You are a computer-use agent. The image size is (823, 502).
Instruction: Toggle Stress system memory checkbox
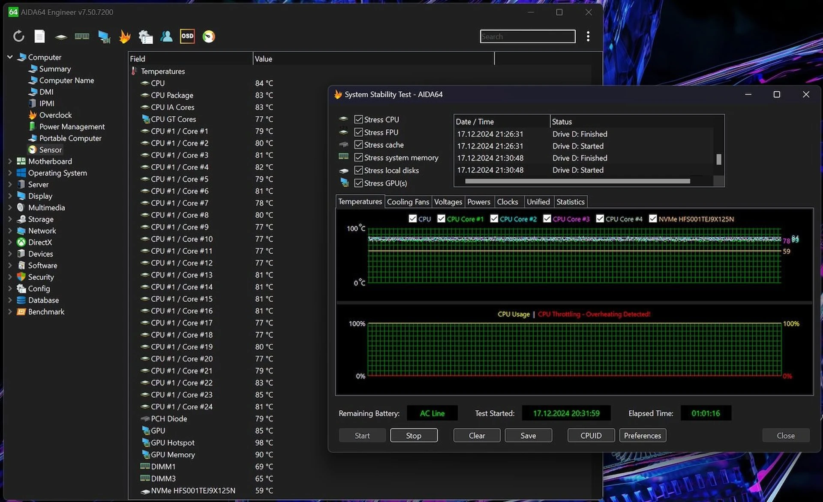[x=358, y=158]
